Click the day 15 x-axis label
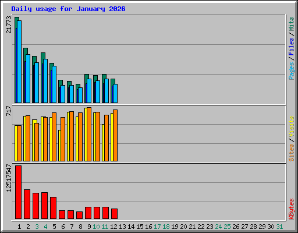The height and width of the screenshot is (233, 298). pyautogui.click(x=140, y=227)
